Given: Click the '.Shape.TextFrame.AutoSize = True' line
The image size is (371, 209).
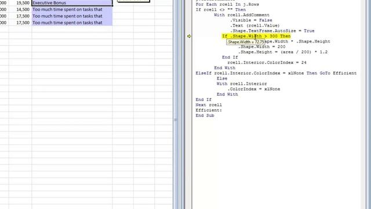Looking at the screenshot, I should tap(272, 31).
